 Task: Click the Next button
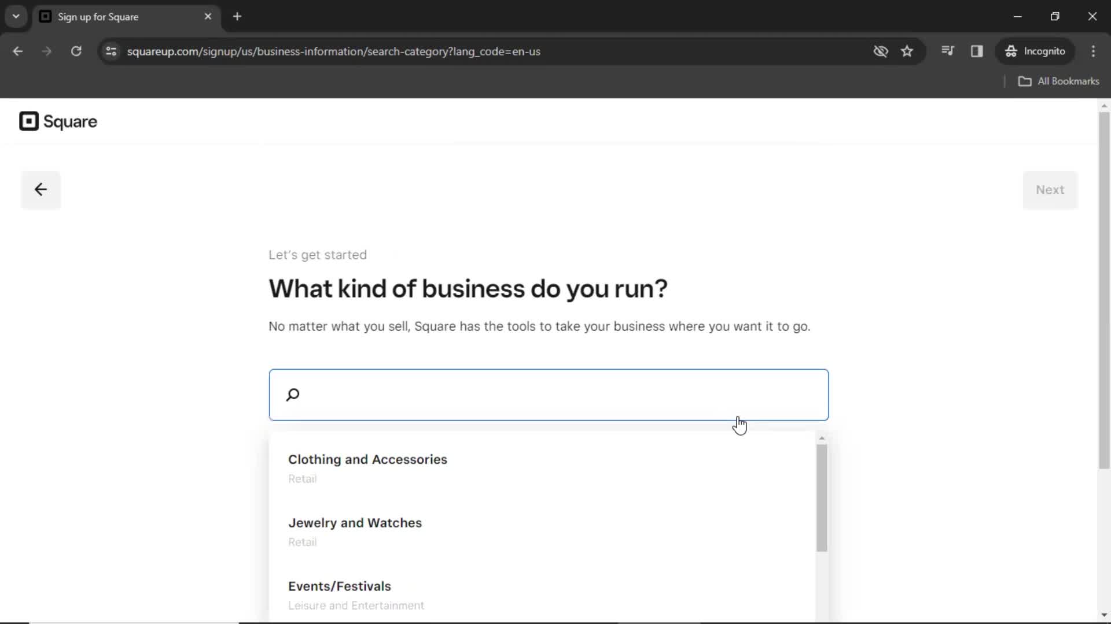pos(1050,190)
